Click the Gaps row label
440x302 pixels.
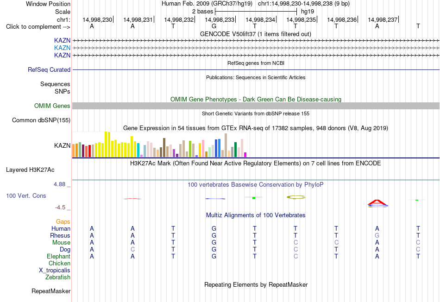pos(63,222)
